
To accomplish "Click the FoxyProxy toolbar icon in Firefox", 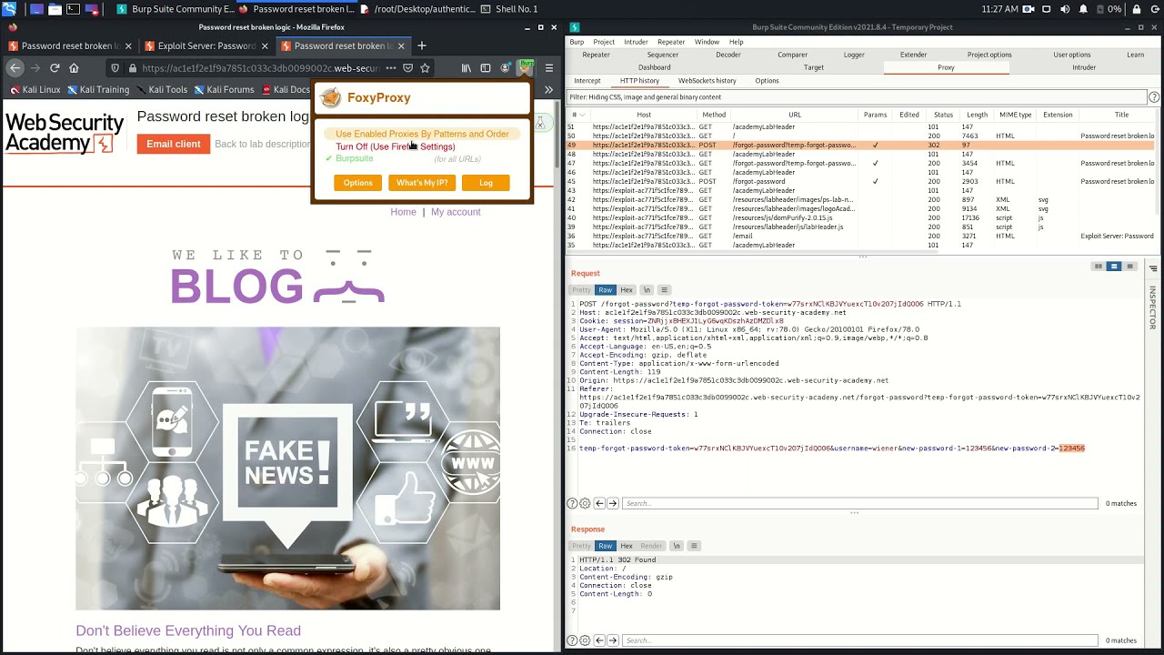I will pos(526,67).
